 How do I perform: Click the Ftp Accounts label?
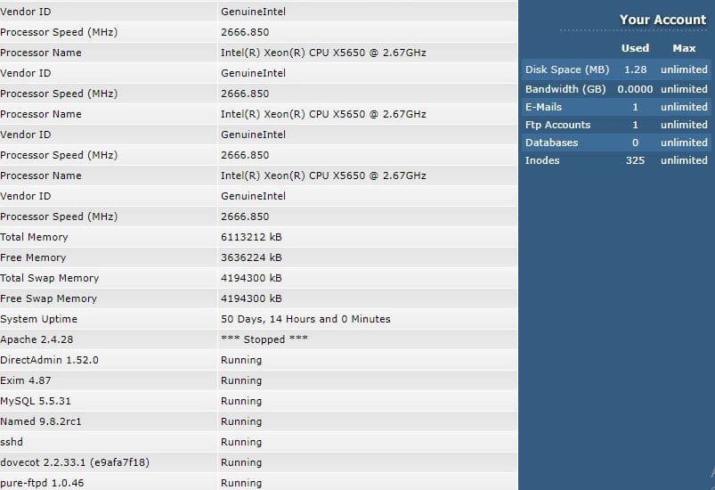pyautogui.click(x=557, y=125)
